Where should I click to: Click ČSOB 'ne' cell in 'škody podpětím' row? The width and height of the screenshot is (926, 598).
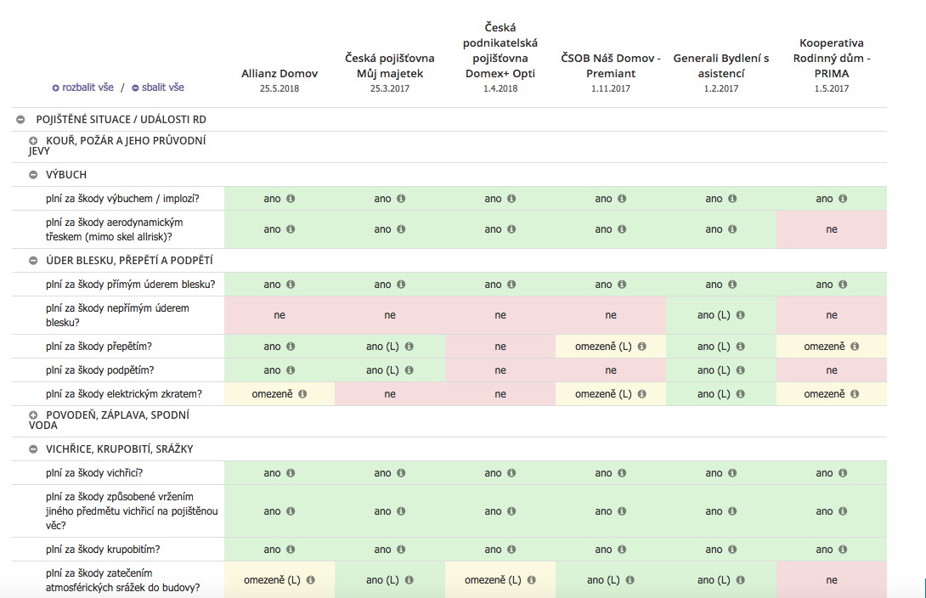611,370
